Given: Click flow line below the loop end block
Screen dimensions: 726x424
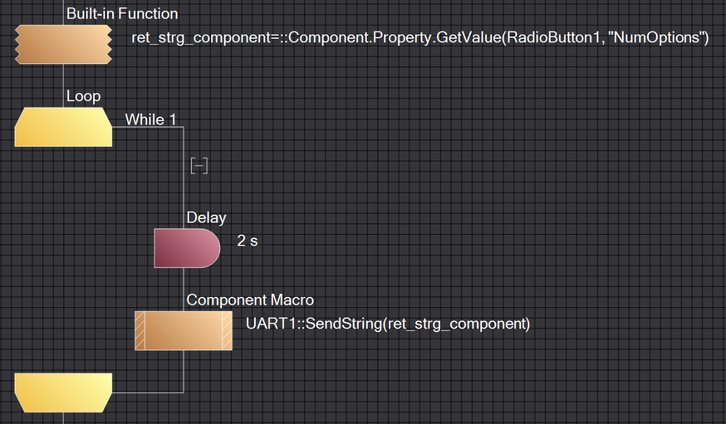Looking at the screenshot, I should click(63, 418).
